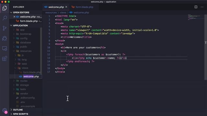Select form.blade.php under Open Editors
This screenshot has width=207, height=116.
pos(26,21)
